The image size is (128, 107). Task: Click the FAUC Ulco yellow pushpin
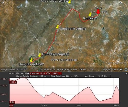(x=70, y=2)
